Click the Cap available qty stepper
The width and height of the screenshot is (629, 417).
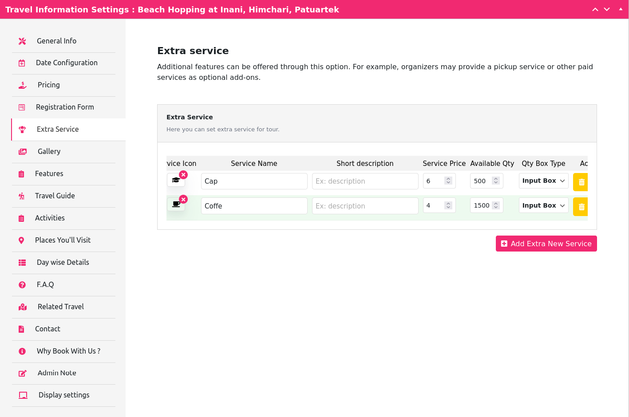(496, 181)
